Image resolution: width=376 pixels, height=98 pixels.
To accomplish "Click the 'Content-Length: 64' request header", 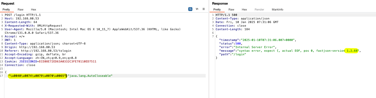I will [x=21, y=22].
